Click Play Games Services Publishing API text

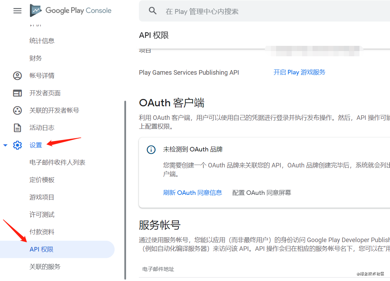point(189,72)
